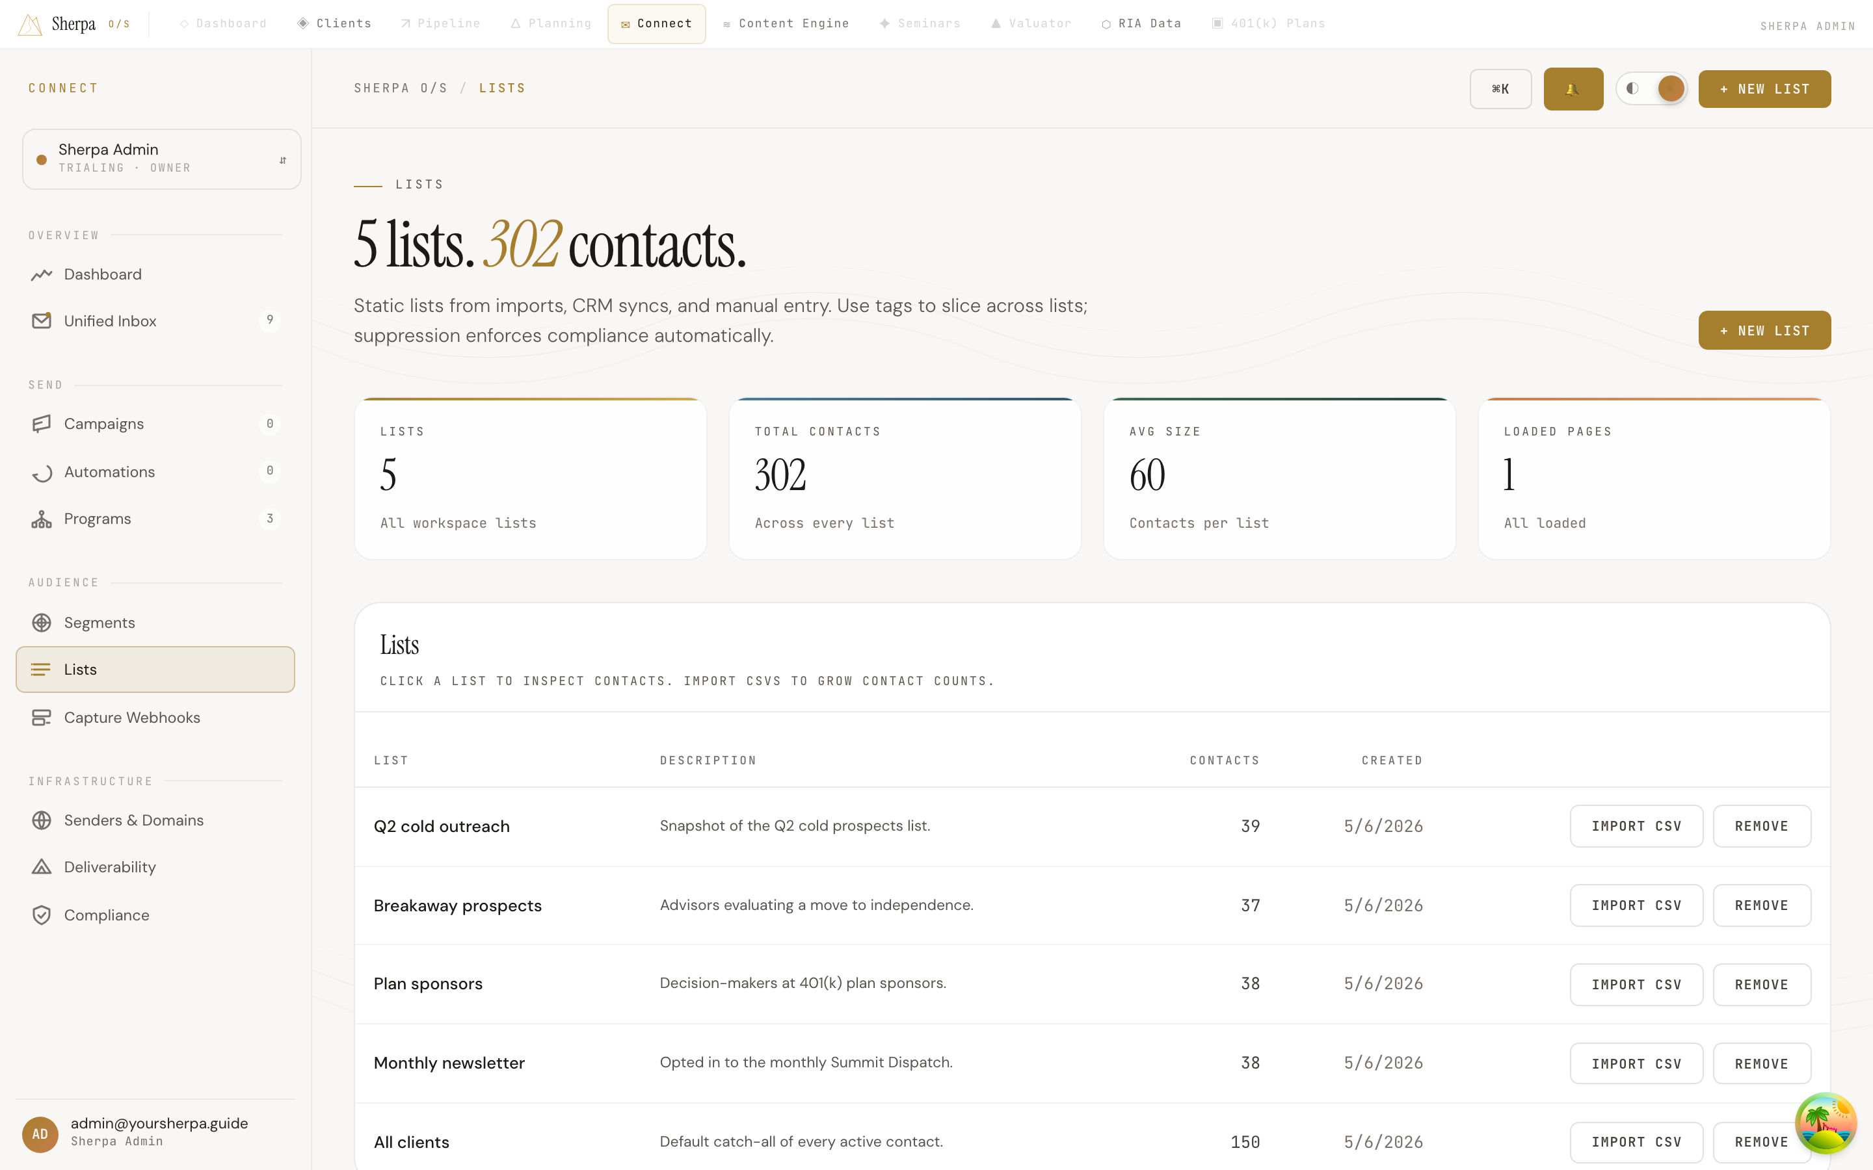The height and width of the screenshot is (1170, 1873).
Task: Select Lists in the sidebar
Action: [x=155, y=669]
